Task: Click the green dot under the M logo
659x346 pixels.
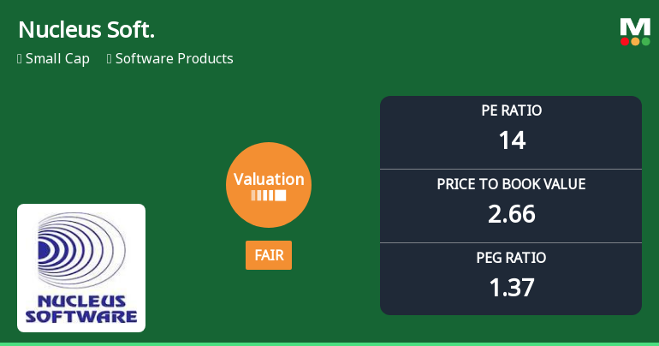Action: (645, 41)
